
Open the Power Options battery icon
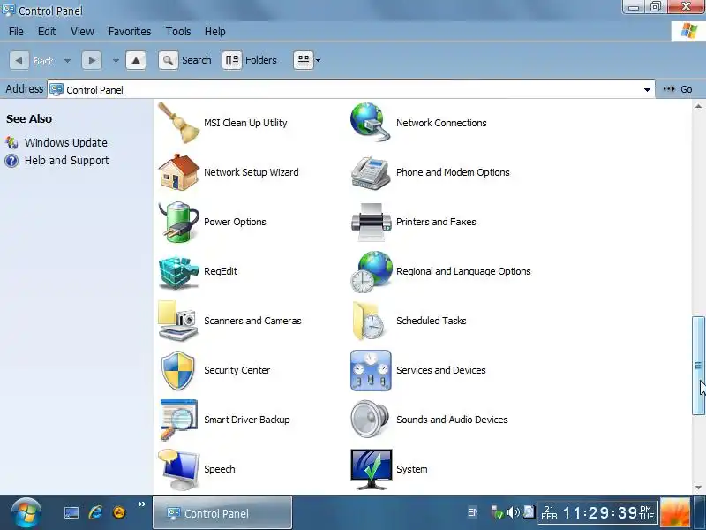tap(178, 222)
